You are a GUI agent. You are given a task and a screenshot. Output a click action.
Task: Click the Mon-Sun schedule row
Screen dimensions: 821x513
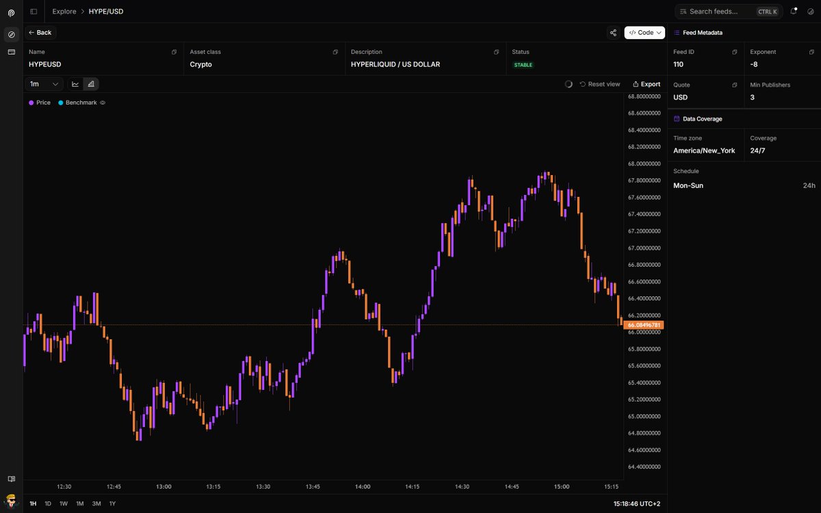tap(744, 185)
